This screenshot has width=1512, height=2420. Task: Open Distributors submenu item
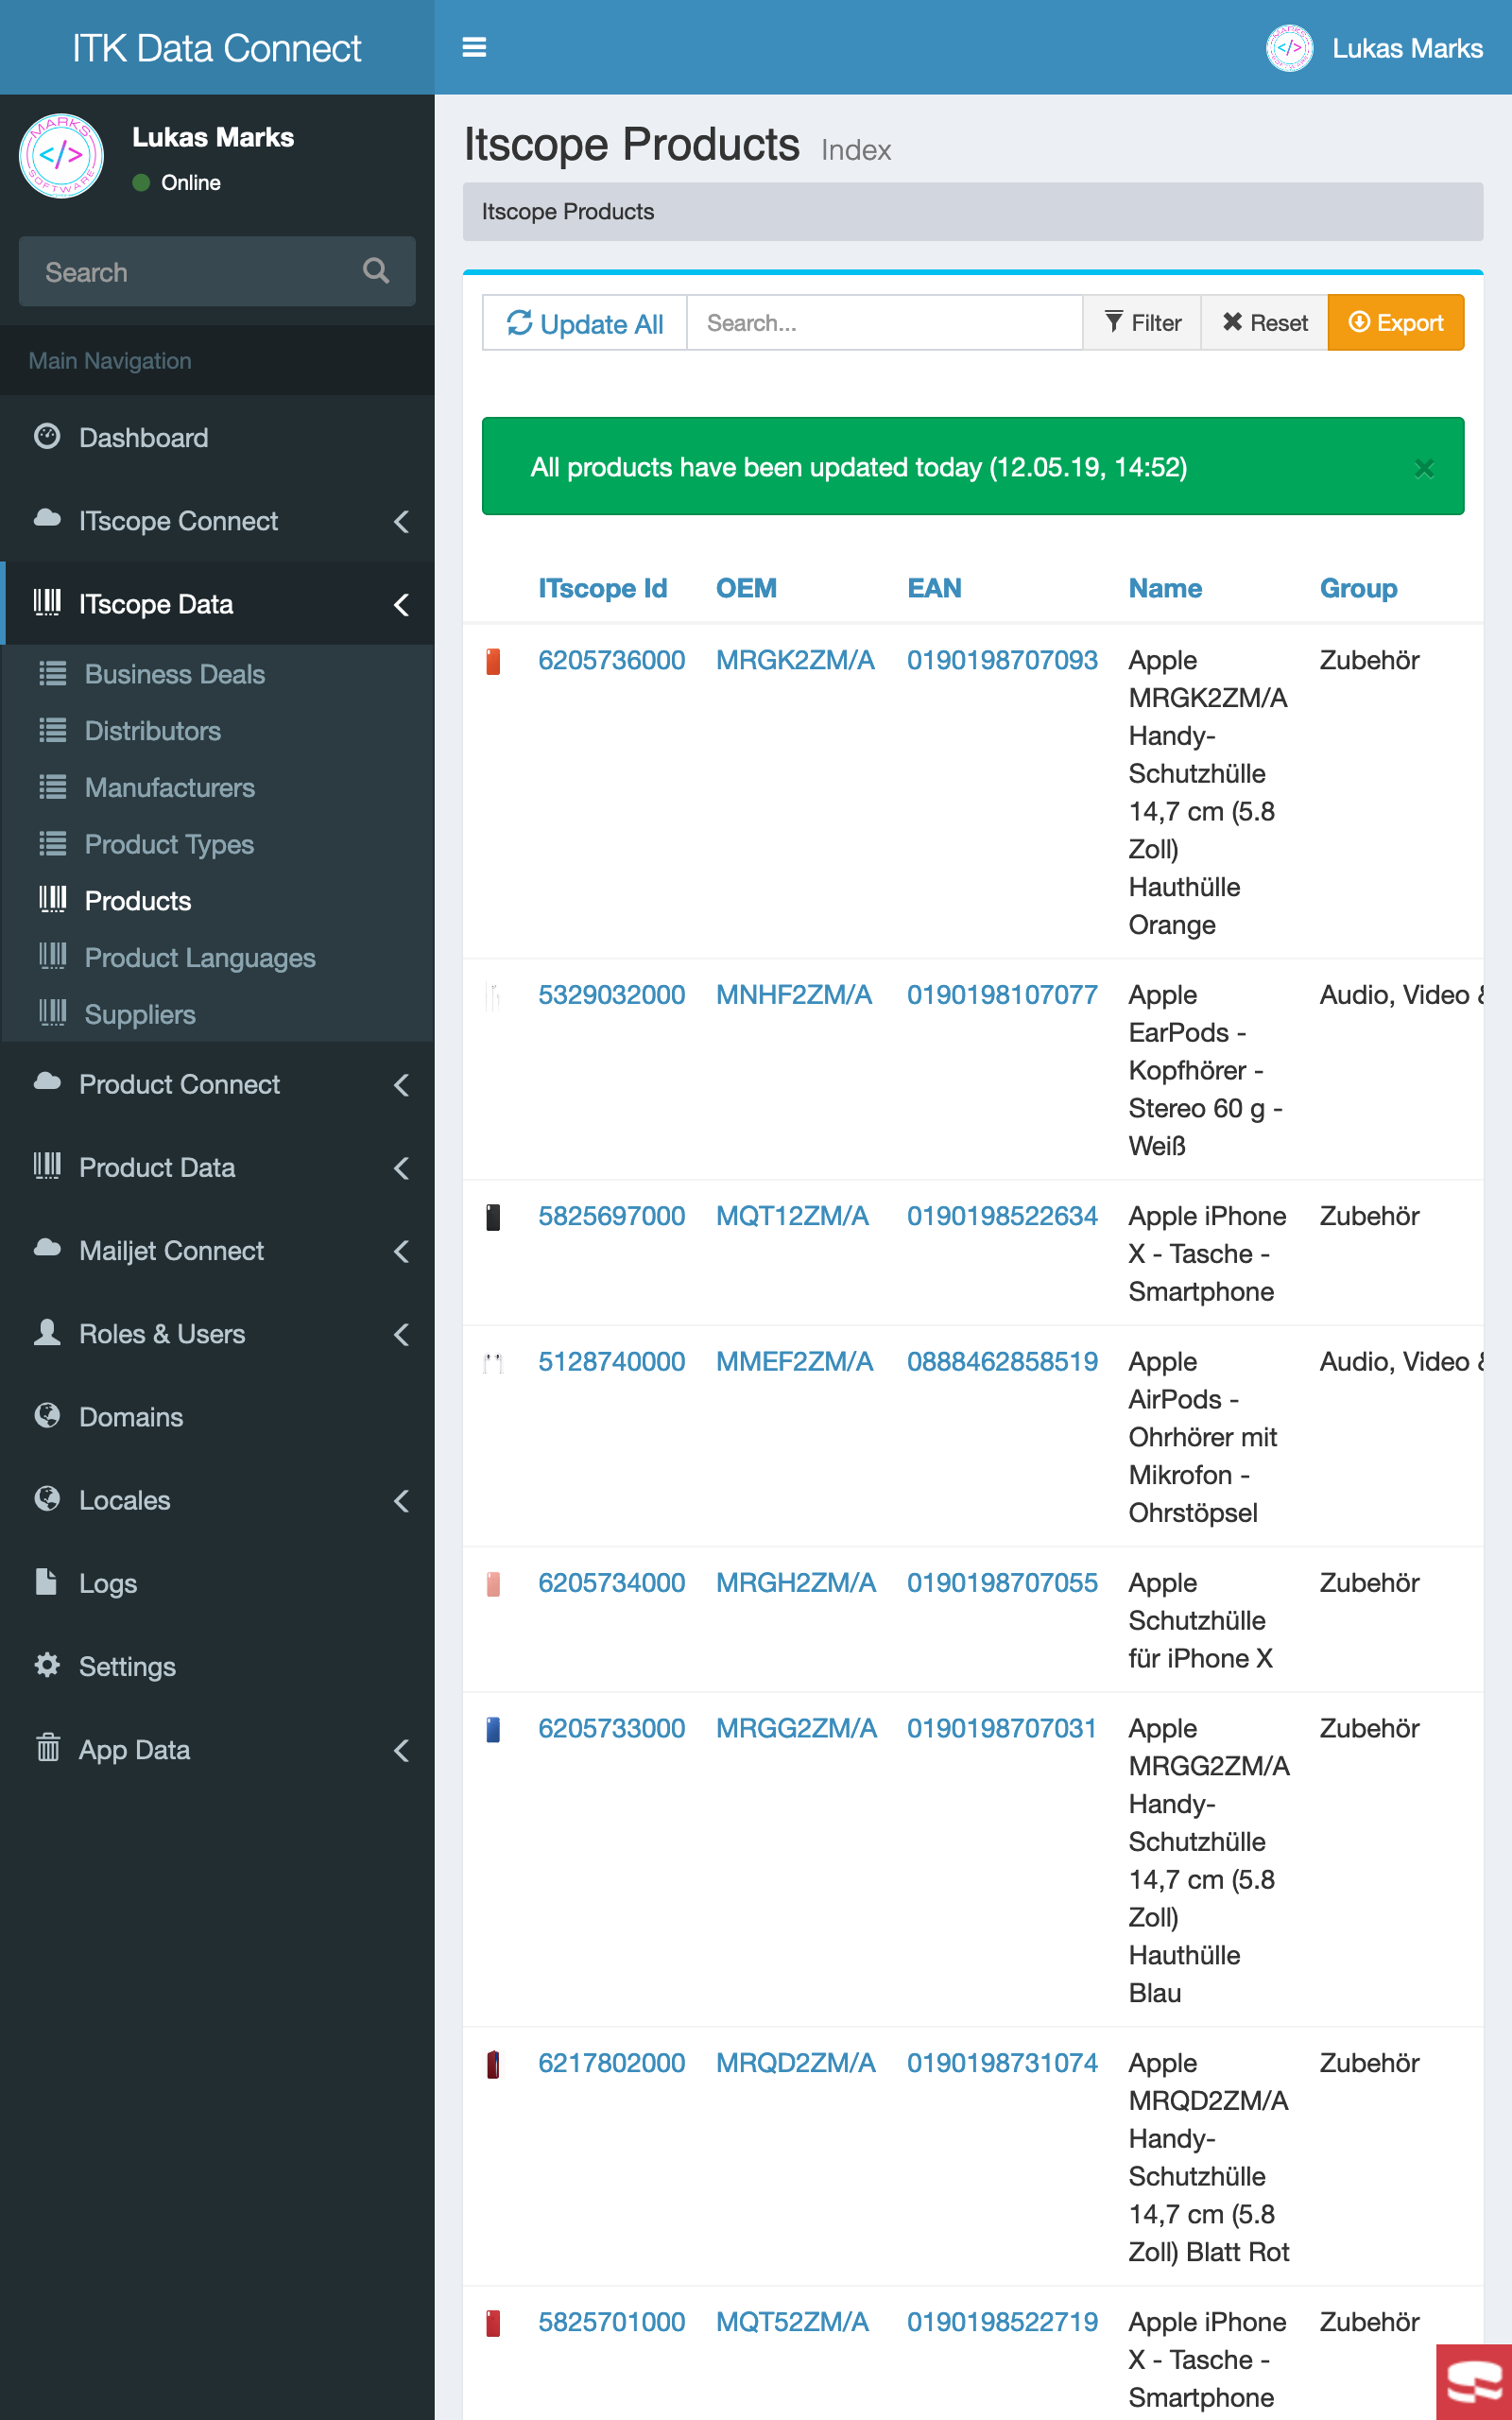pyautogui.click(x=217, y=731)
